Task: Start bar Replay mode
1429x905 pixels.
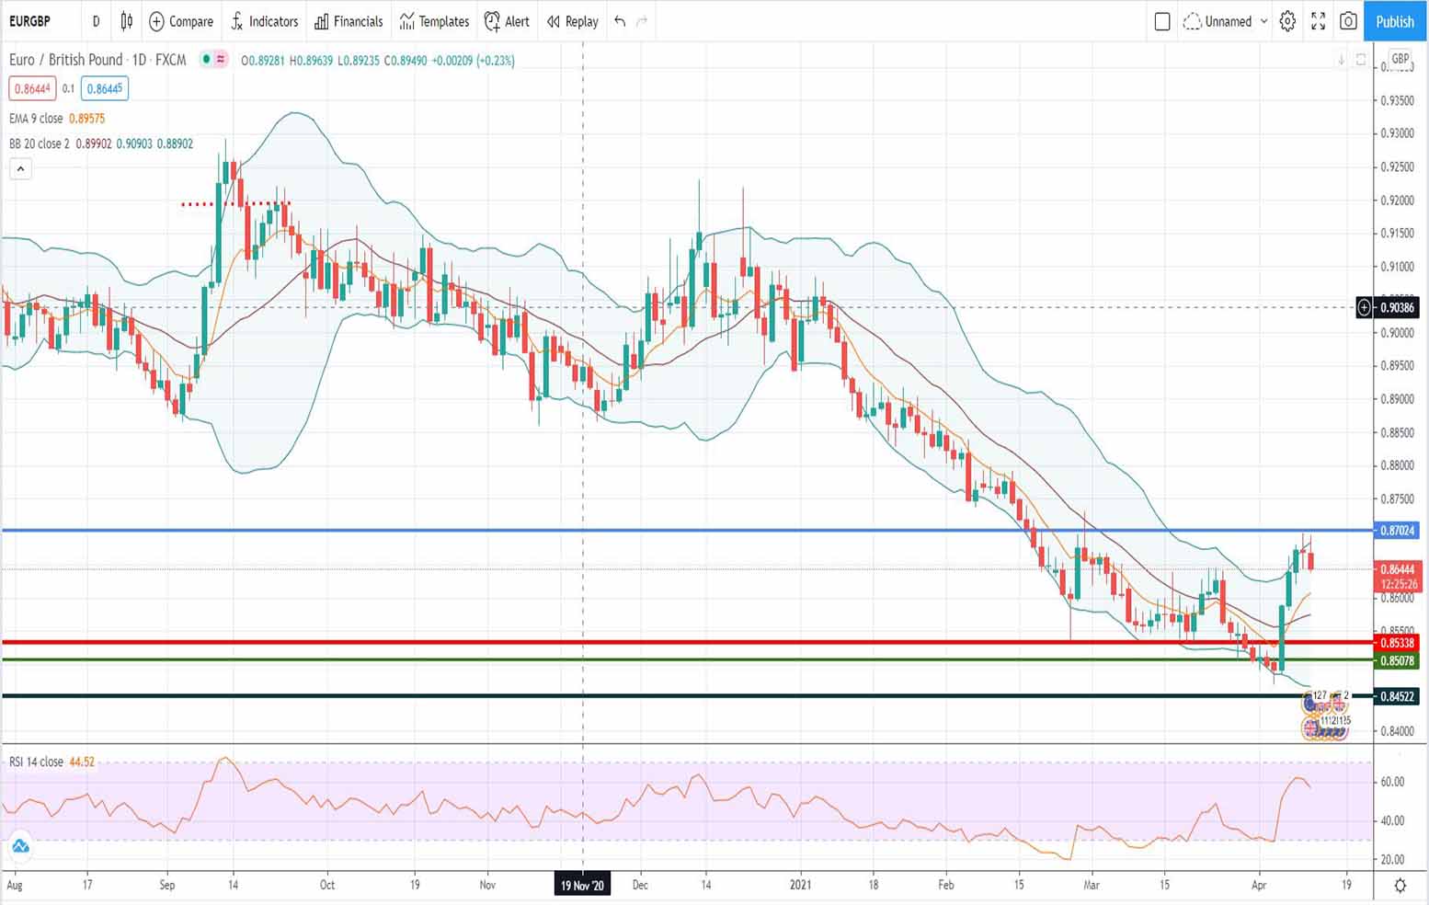Action: (x=571, y=21)
